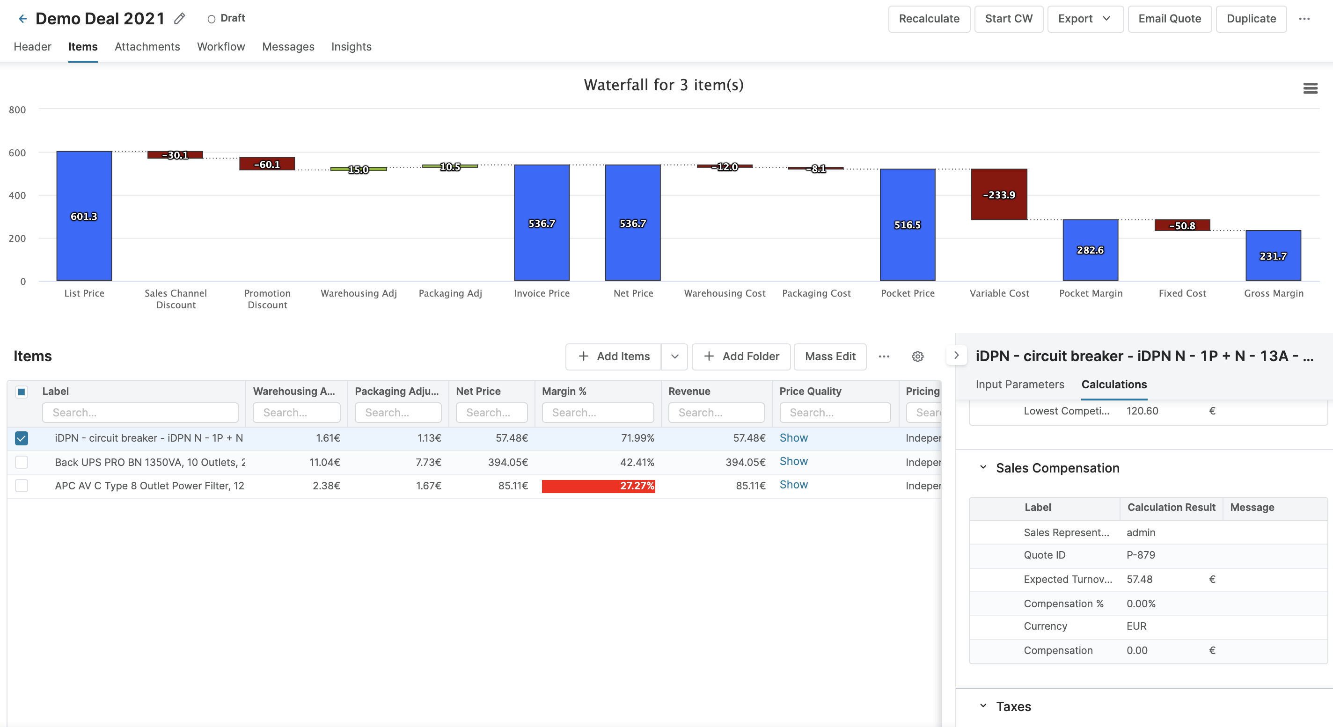The image size is (1333, 727).
Task: Collapse the detail panel with right chevron
Action: [x=956, y=355]
